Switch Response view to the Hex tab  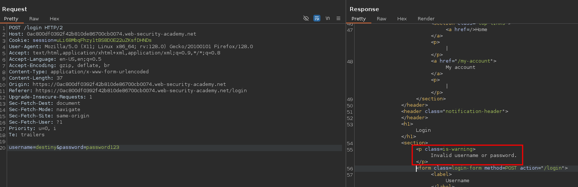click(402, 19)
